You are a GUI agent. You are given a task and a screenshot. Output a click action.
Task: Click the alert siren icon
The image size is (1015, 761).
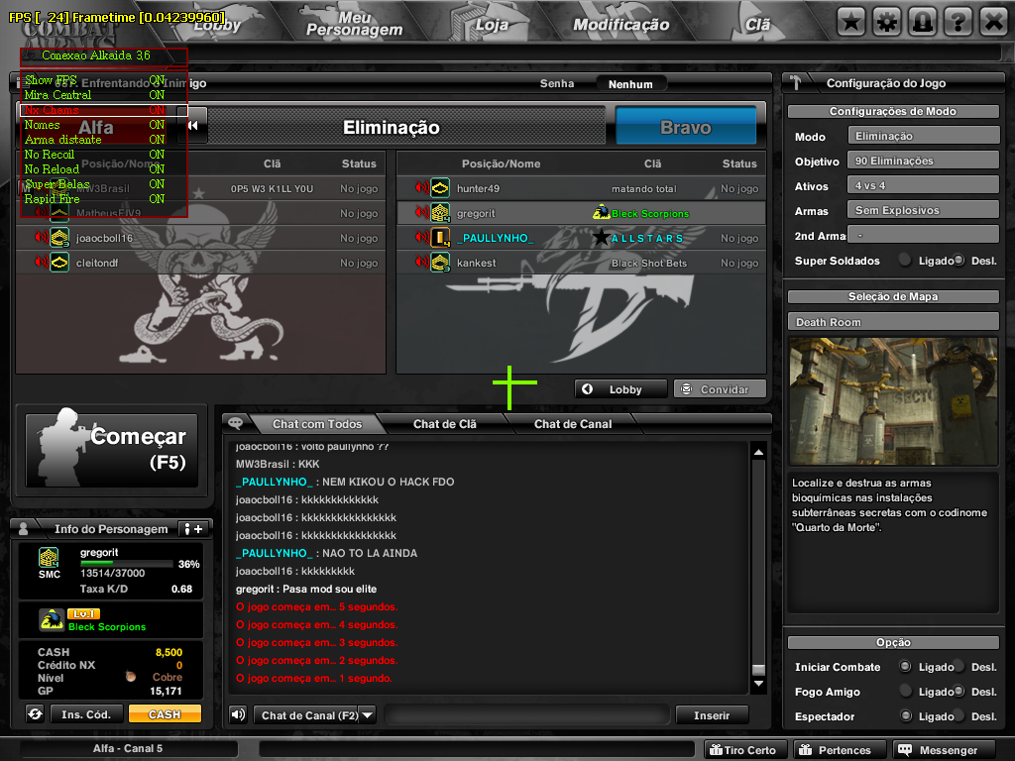point(922,21)
